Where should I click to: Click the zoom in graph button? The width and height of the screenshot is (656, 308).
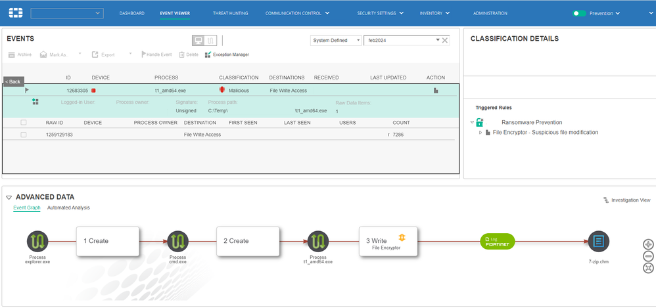tap(648, 244)
